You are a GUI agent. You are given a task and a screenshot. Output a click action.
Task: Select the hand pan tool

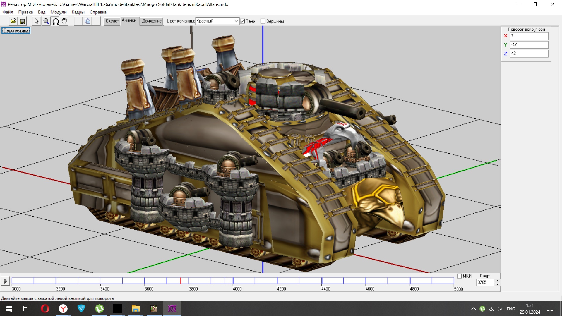pos(64,21)
